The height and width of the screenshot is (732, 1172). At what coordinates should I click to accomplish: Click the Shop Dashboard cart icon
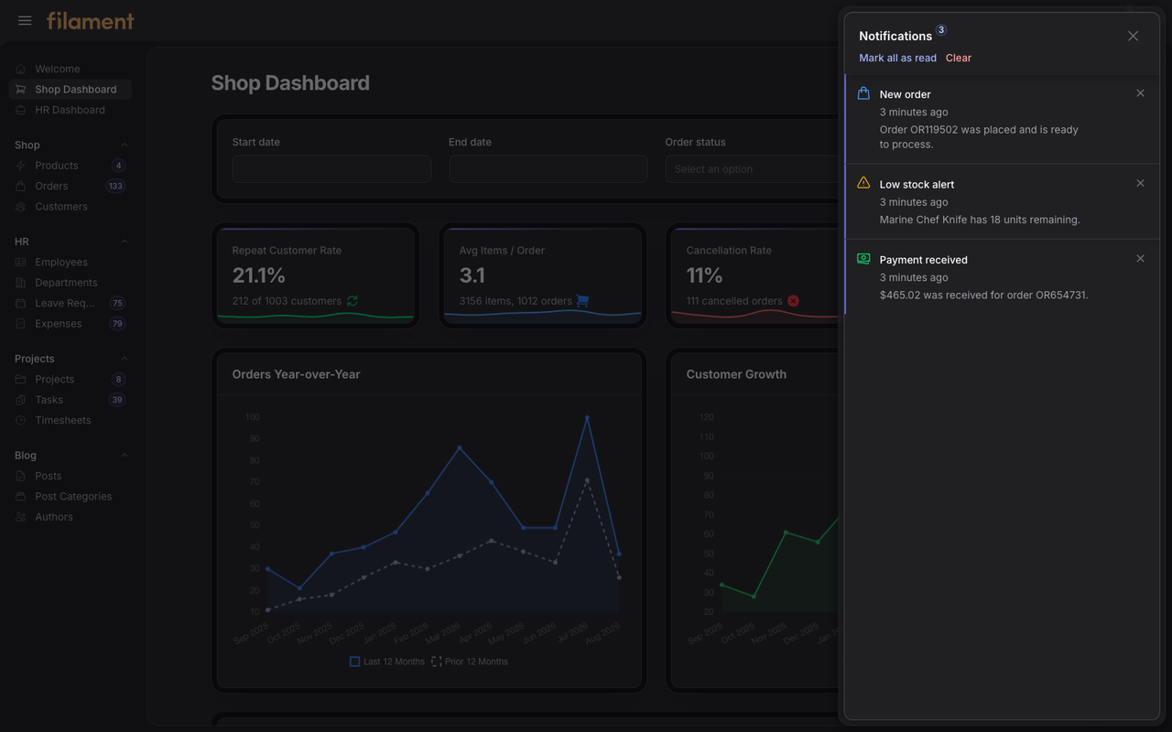click(x=21, y=89)
